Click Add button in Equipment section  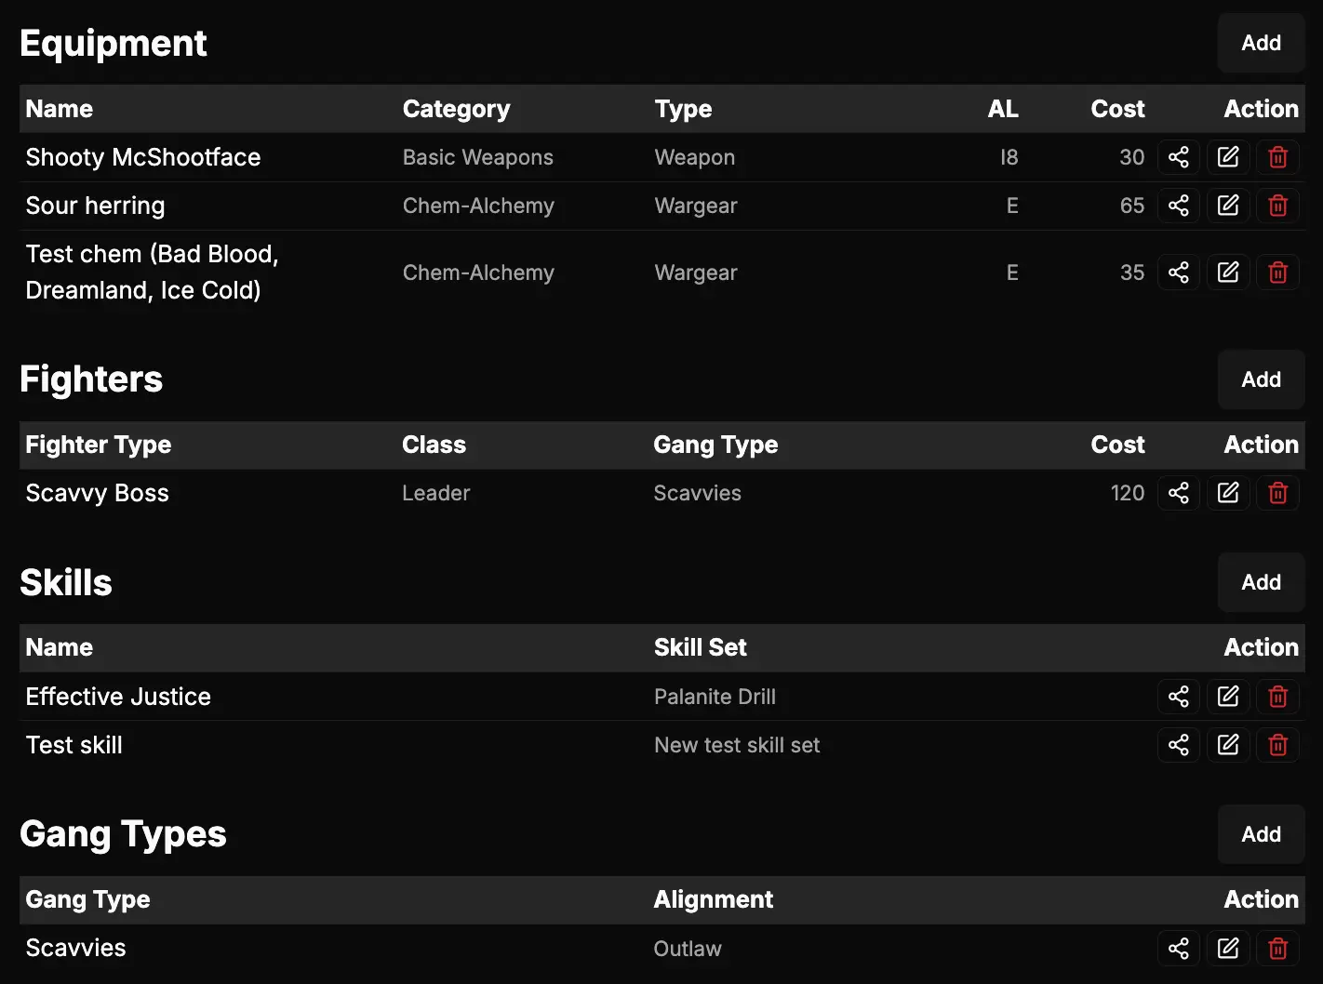1261,43
